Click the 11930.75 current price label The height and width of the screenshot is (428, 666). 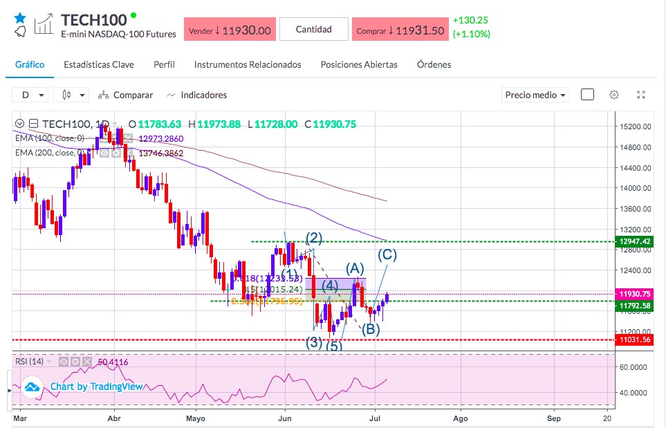point(635,294)
